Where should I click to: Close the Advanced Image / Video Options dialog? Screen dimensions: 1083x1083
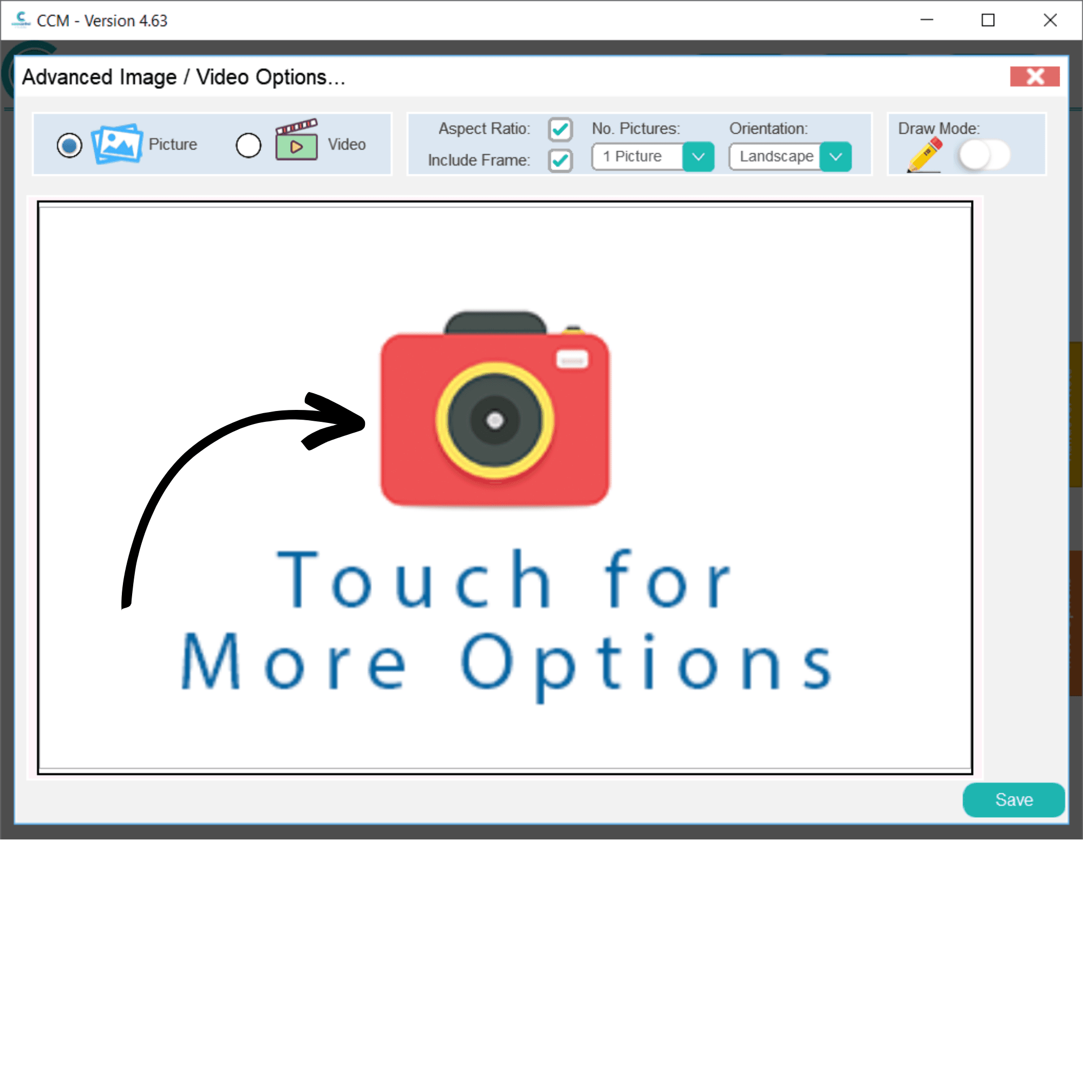coord(1035,76)
